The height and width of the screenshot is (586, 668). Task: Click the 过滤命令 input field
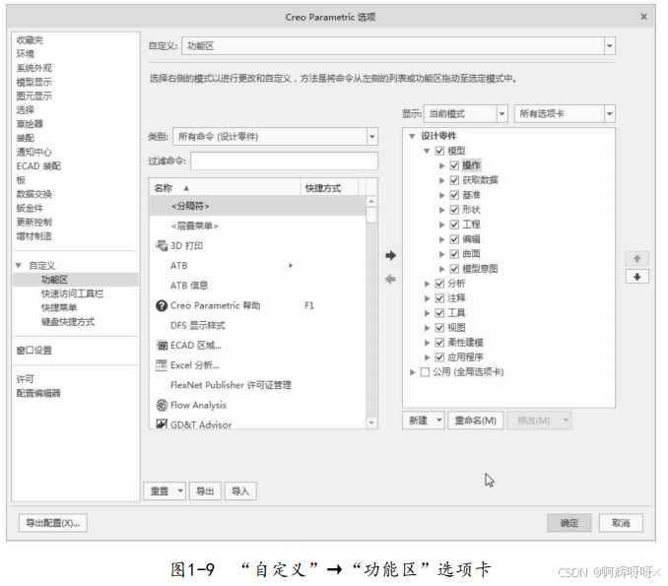coord(284,161)
